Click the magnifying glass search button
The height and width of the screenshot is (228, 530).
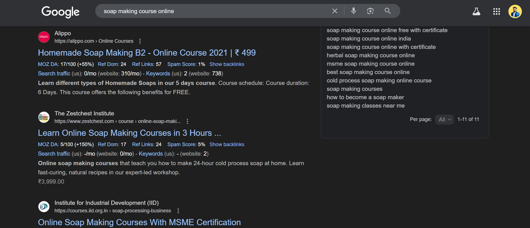(x=388, y=11)
